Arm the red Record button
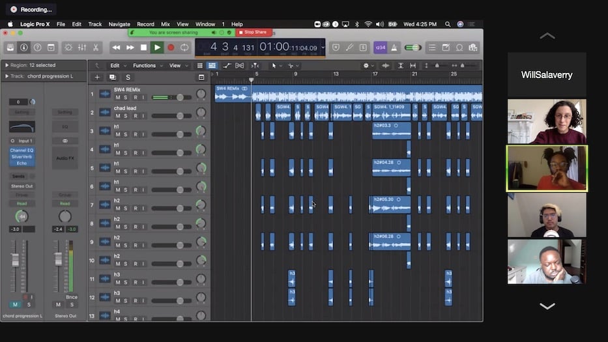 (171, 48)
